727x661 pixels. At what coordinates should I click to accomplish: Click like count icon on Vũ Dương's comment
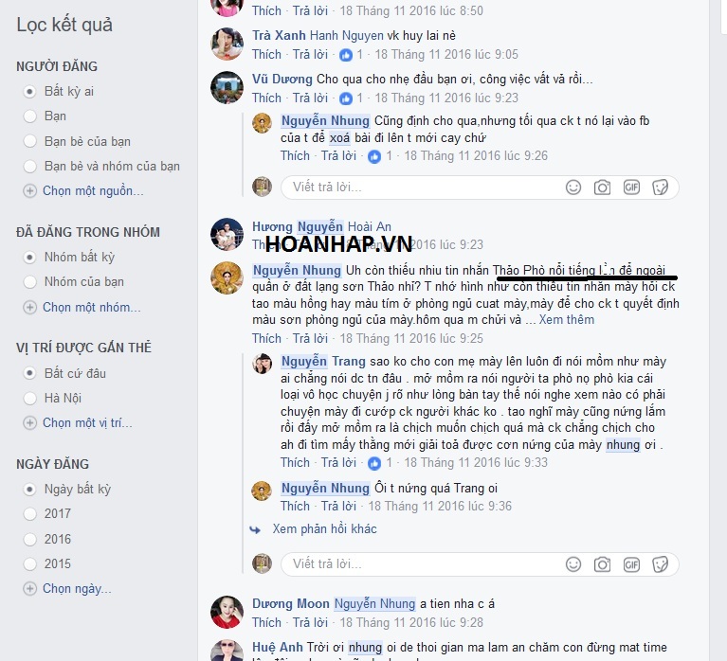click(346, 98)
